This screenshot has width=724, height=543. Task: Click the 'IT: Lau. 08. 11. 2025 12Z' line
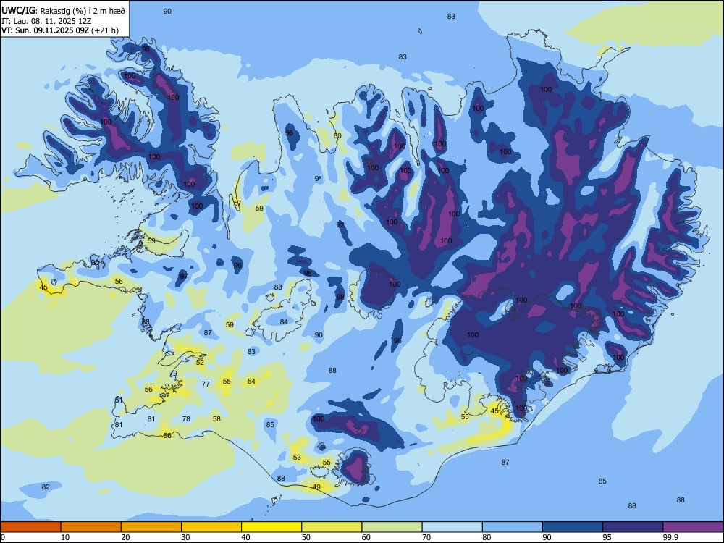[x=46, y=20]
